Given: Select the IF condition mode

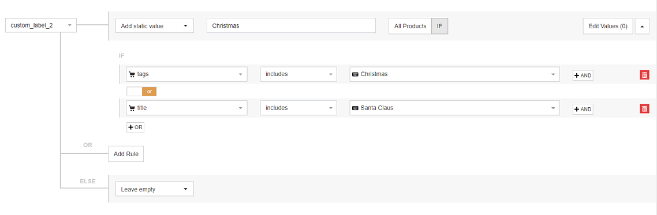Looking at the screenshot, I should [x=439, y=26].
